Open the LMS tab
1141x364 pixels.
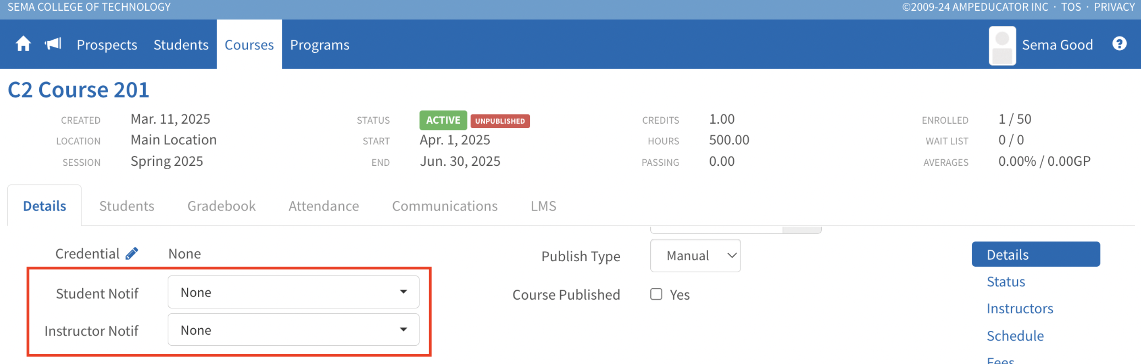tap(544, 206)
